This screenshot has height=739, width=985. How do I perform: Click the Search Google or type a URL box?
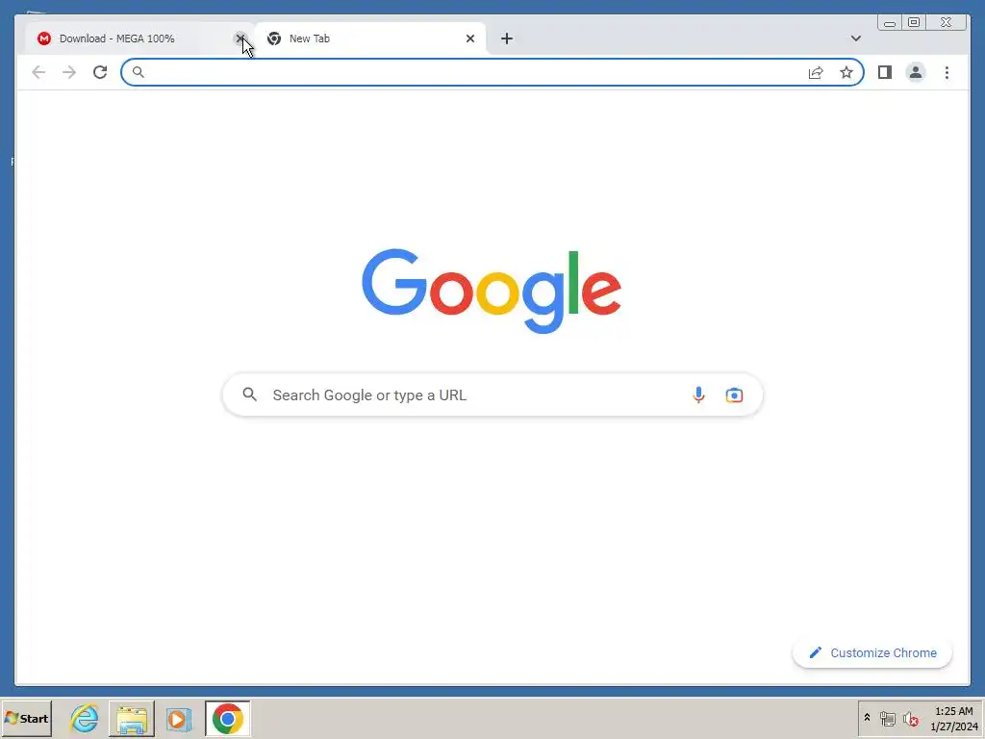(x=492, y=395)
